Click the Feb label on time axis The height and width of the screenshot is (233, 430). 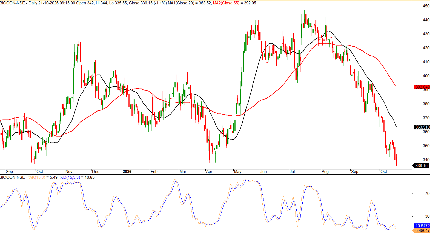(x=154, y=172)
